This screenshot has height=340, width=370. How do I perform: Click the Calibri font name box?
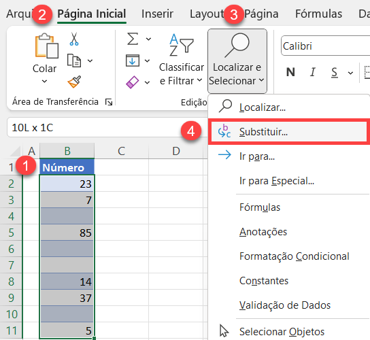click(x=325, y=46)
